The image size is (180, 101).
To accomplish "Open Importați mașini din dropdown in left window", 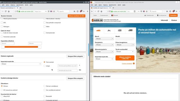I will pos(21,64).
